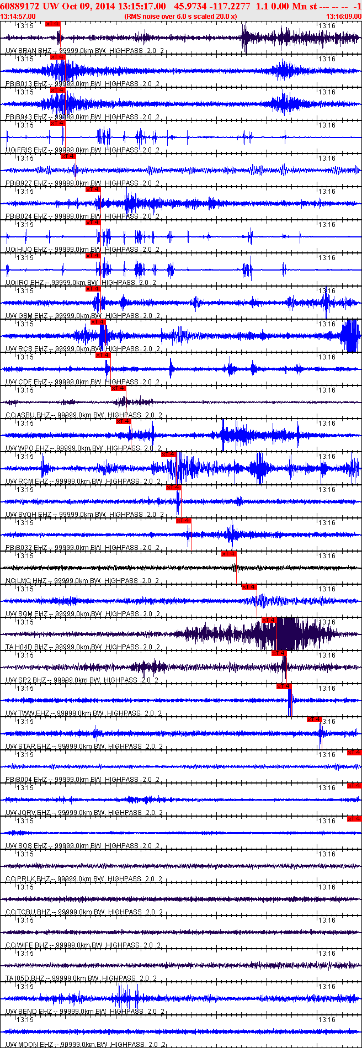362x1048 pixels.
Task: Select the red edge marker on SOS EHZ trace
Action: click(x=354, y=819)
